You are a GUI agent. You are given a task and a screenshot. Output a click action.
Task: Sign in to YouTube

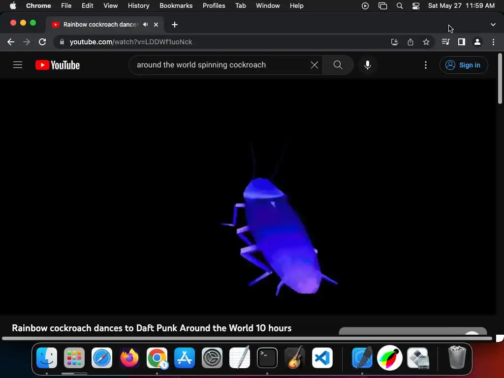[x=464, y=65]
